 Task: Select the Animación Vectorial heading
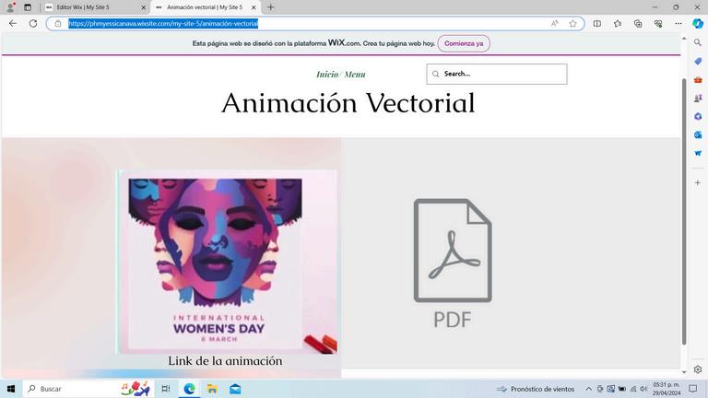point(348,103)
